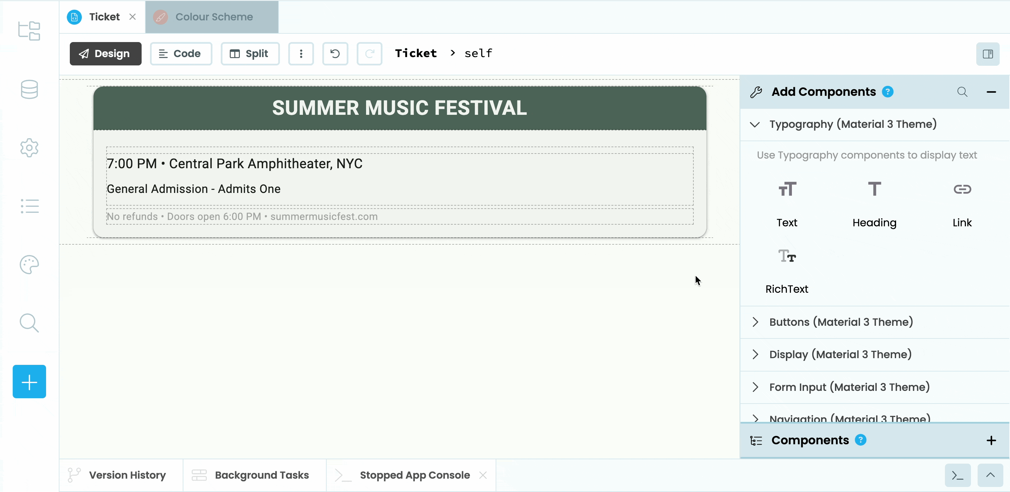This screenshot has width=1010, height=492.
Task: Select the RichText component
Action: (x=787, y=271)
